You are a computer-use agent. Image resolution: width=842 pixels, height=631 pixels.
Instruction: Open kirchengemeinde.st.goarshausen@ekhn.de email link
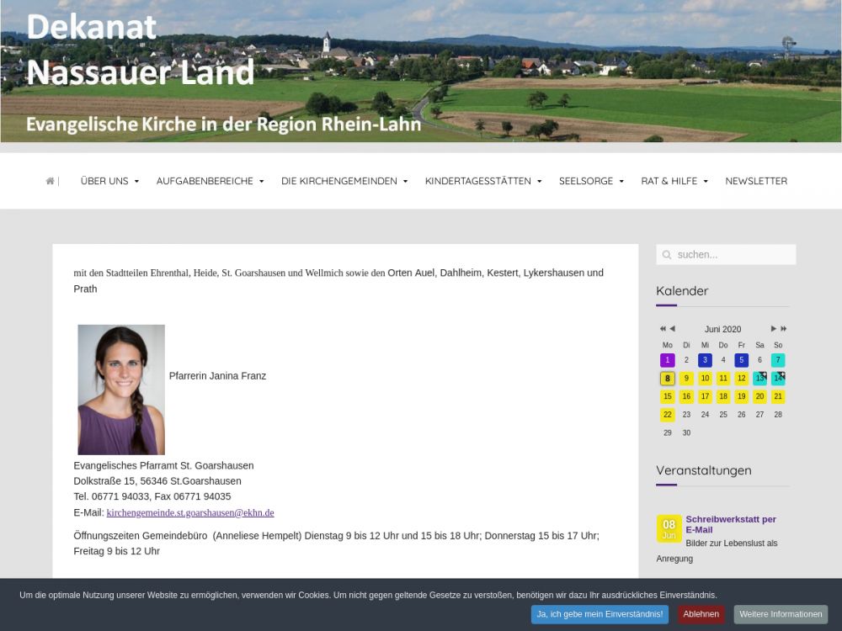coord(190,512)
